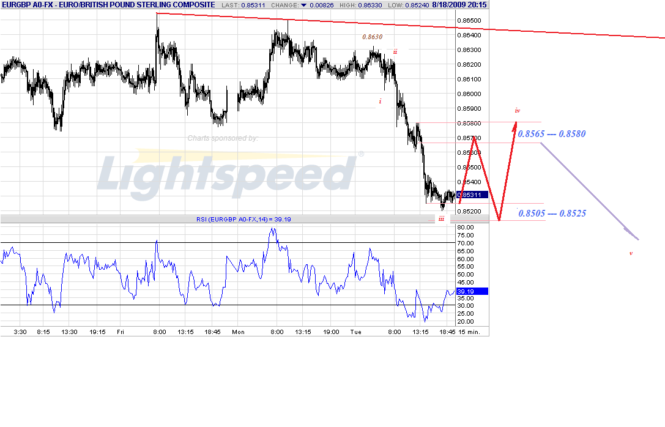Click the RSI (EURGBP A0-FX,14) = 39.19 header
The image size is (665, 427).
coord(243,219)
